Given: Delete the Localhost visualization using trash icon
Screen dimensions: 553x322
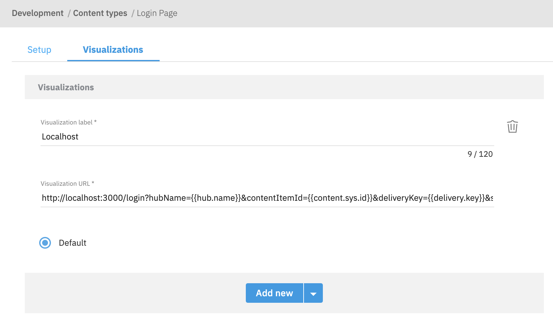Looking at the screenshot, I should [512, 127].
